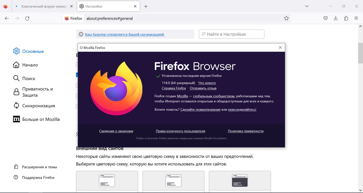Reload the current page
This screenshot has width=363, height=193.
(27, 18)
